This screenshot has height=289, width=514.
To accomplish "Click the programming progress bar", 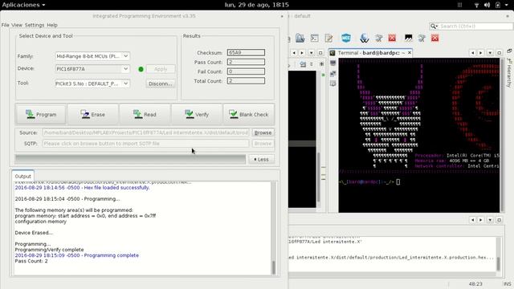I will point(130,159).
